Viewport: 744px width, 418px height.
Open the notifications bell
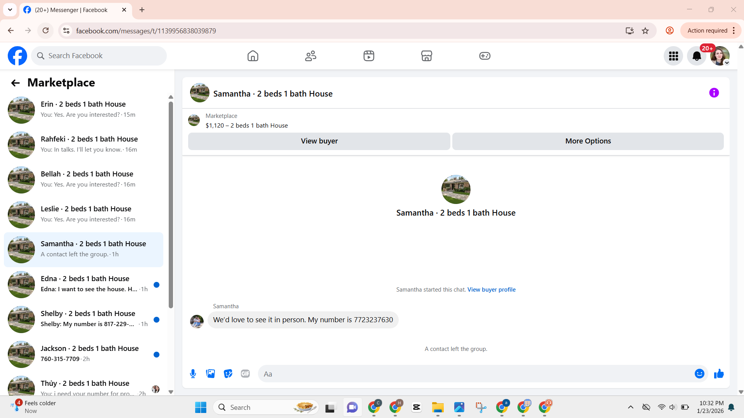click(x=697, y=56)
